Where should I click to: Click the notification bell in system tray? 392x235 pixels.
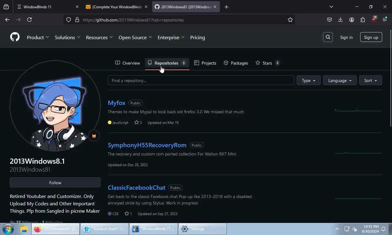point(383,229)
